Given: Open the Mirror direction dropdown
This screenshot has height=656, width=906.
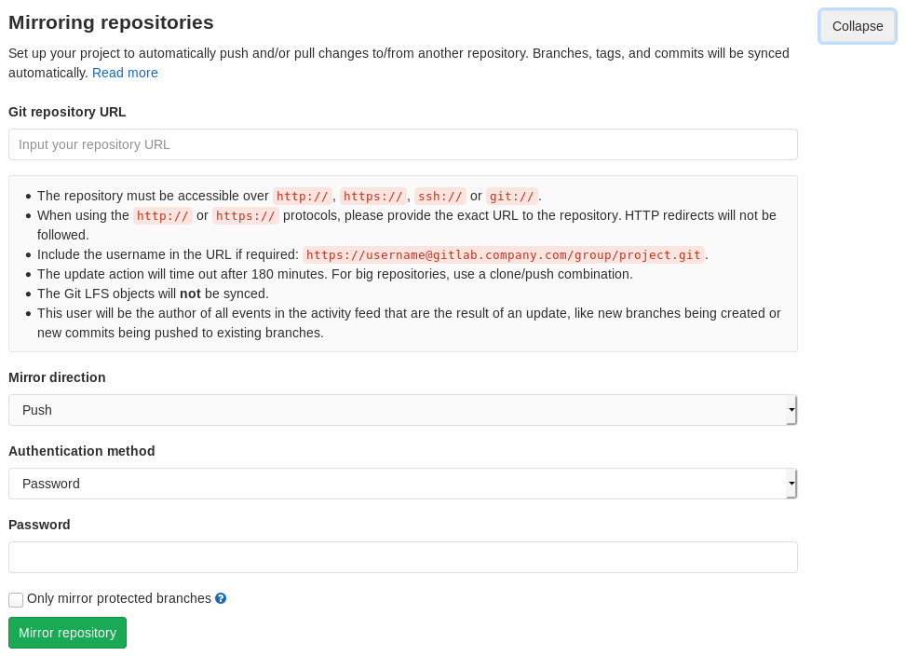Looking at the screenshot, I should click(x=402, y=410).
